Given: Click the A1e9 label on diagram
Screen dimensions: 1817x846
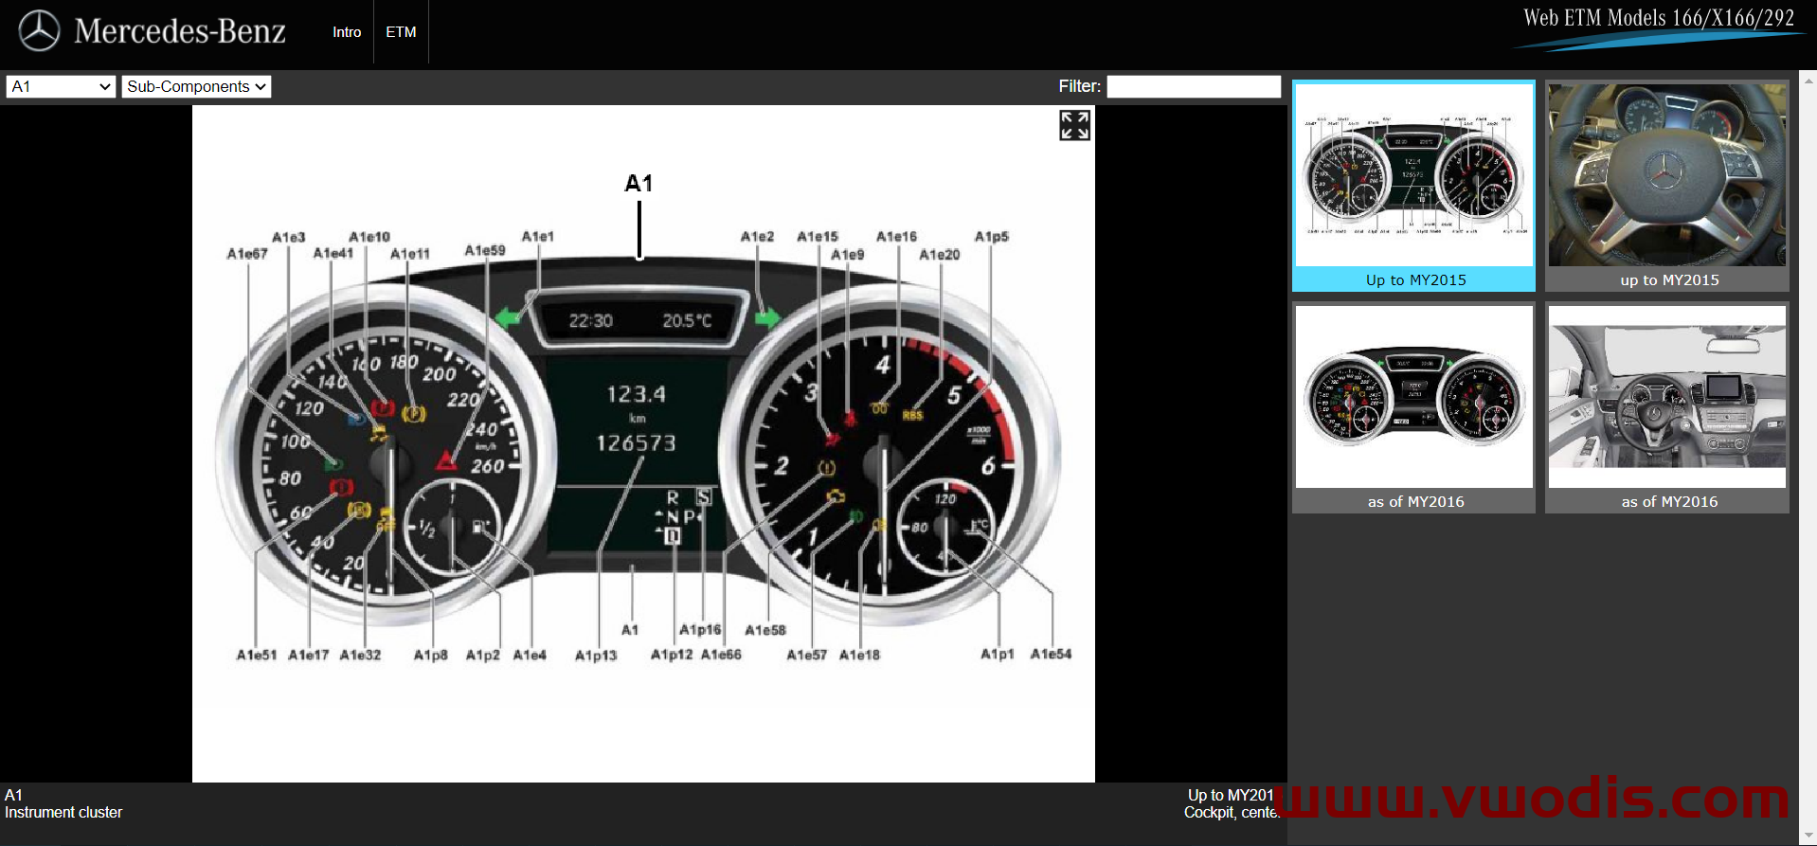Looking at the screenshot, I should coord(848,254).
